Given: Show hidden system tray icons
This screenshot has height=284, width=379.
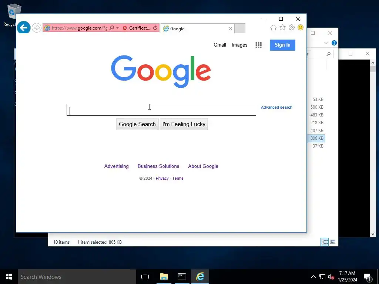Looking at the screenshot, I should pos(313,277).
